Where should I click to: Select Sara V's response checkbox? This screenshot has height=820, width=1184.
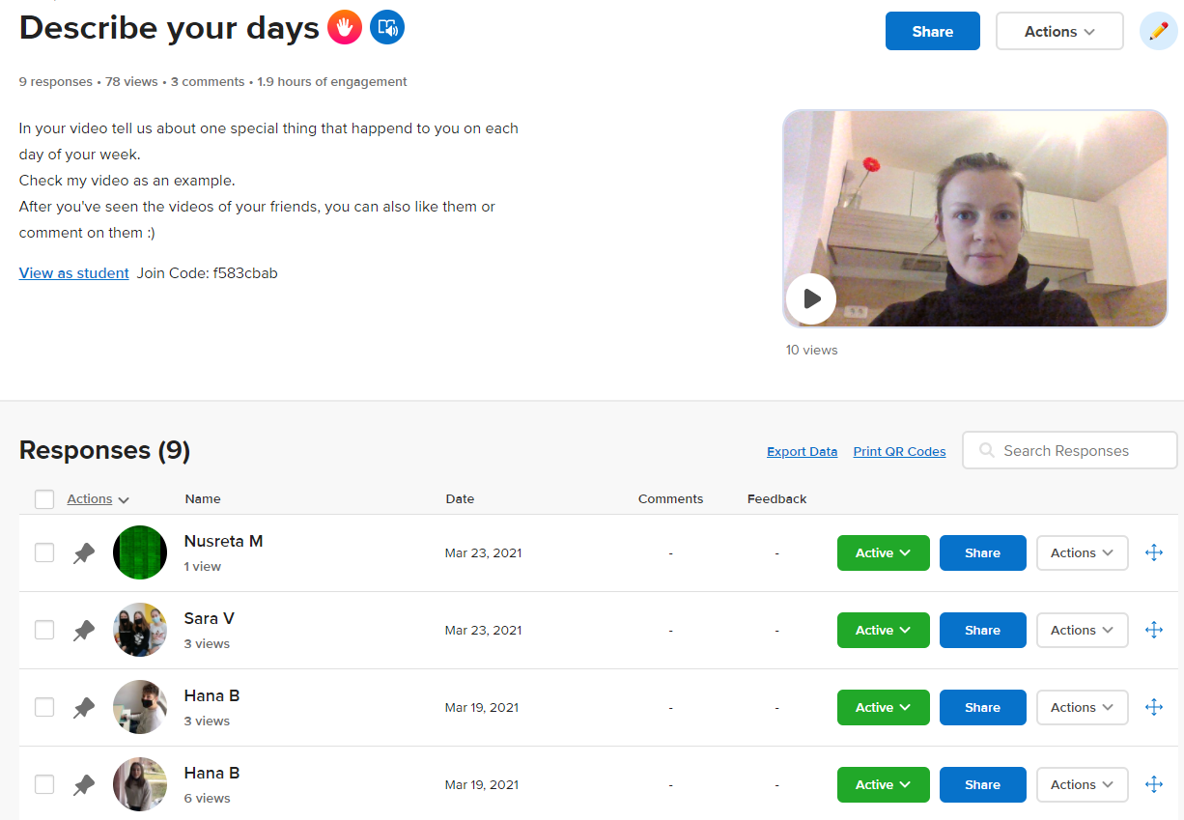44,630
